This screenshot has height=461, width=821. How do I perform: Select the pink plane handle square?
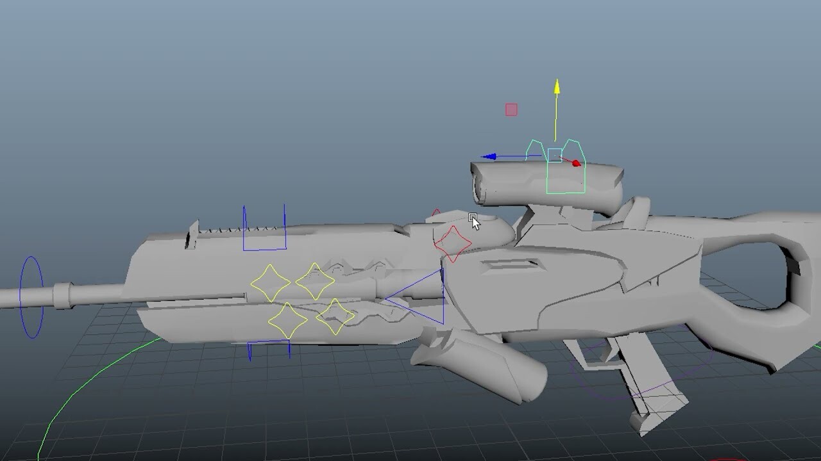(x=511, y=108)
